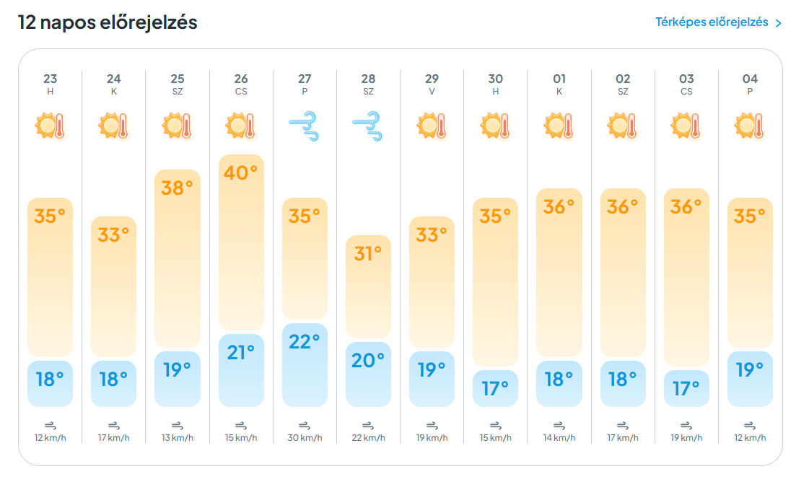Screen dimensions: 796x487
Task: Click the 38° maximum temperature bar
Action: coord(178,259)
